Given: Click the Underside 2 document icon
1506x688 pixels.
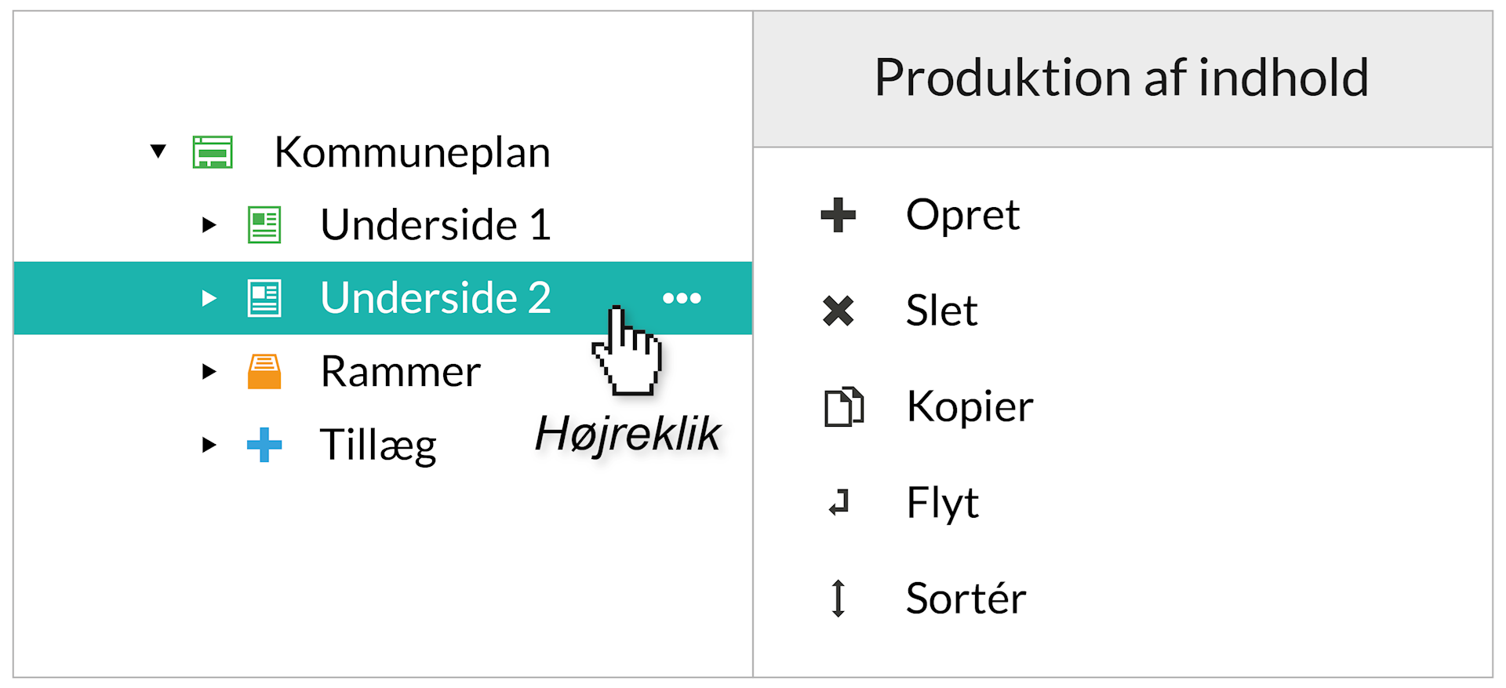Looking at the screenshot, I should [264, 298].
